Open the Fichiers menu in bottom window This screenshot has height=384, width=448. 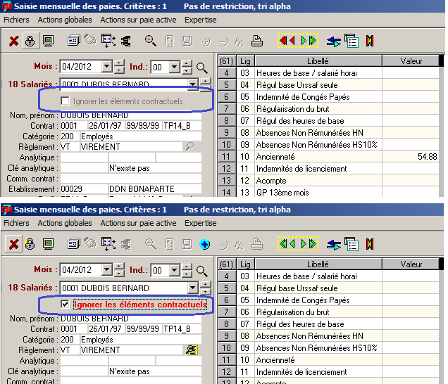(x=17, y=223)
